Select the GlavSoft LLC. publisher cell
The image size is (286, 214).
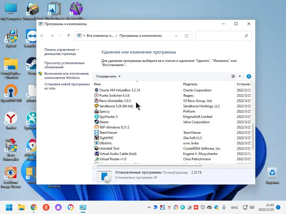pyautogui.click(x=193, y=138)
